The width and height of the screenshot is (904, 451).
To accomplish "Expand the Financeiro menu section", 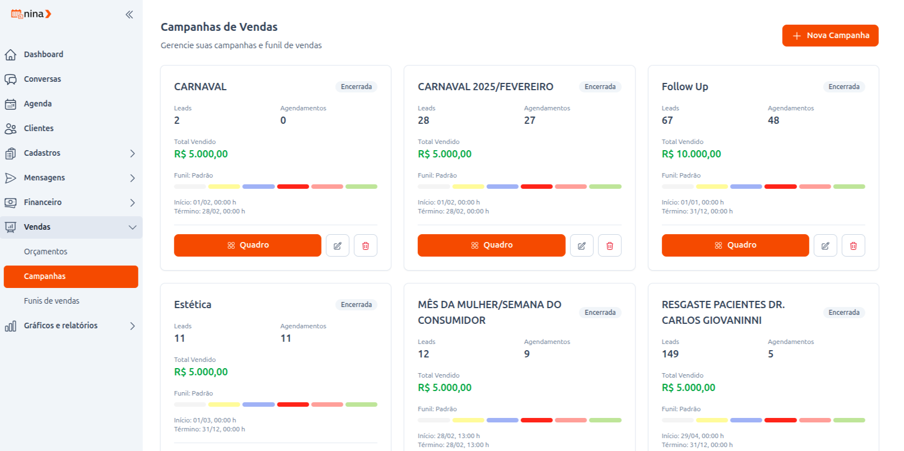I will (132, 202).
